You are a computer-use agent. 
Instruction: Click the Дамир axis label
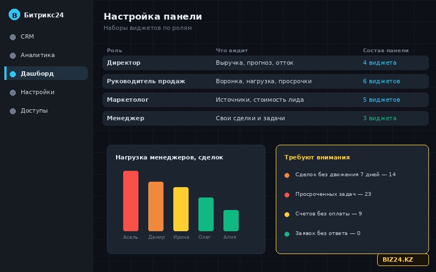[x=156, y=237]
